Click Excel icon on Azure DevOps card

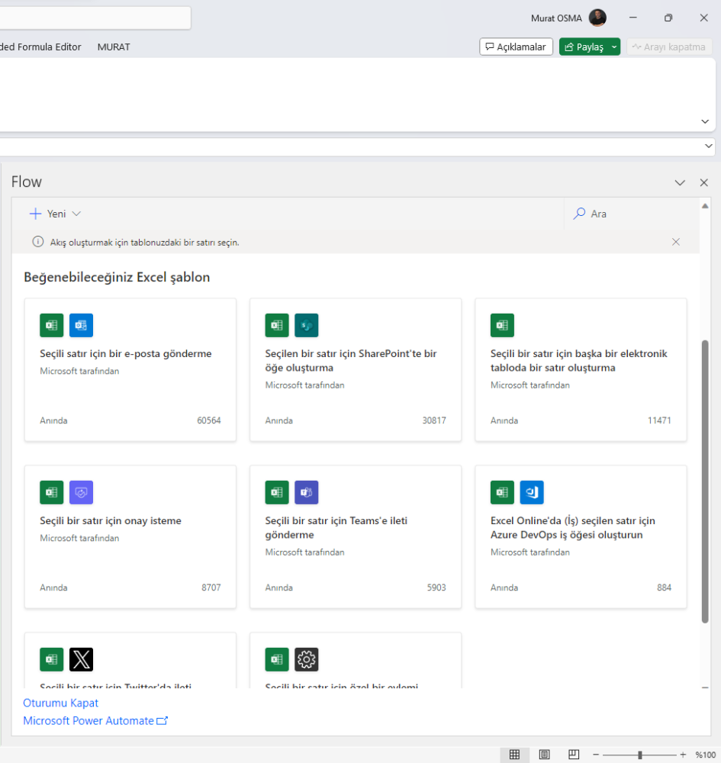coord(502,492)
